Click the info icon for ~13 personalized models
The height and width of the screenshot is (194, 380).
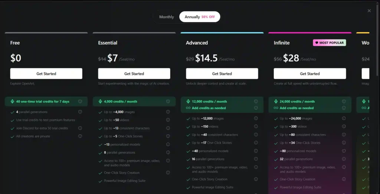168,144
